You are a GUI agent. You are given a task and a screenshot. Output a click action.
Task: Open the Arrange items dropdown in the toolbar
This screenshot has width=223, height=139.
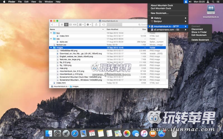(x=81, y=24)
